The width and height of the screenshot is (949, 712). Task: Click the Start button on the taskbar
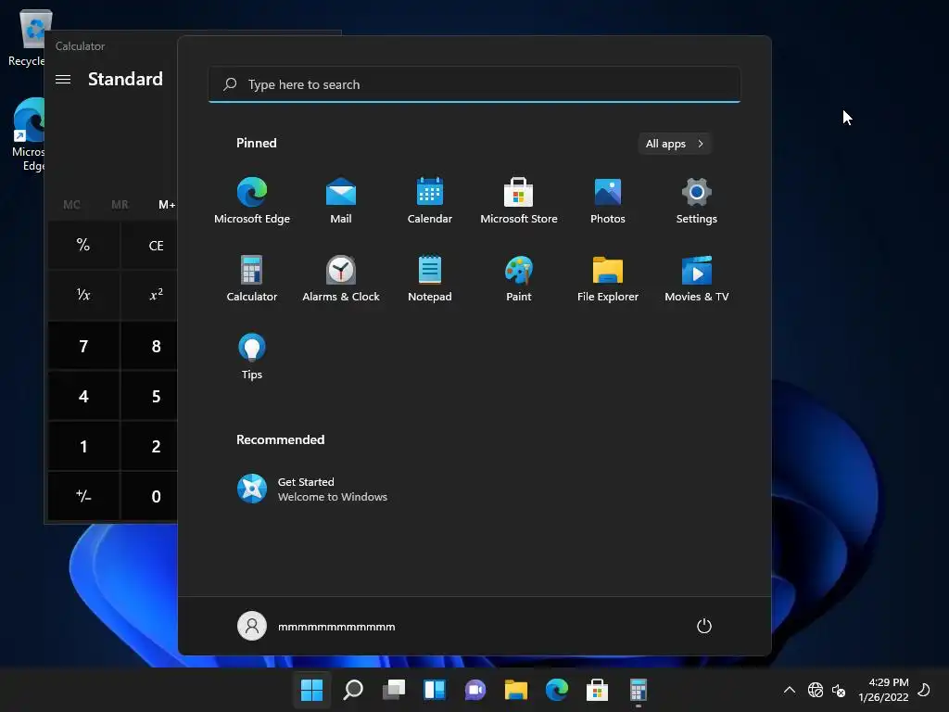pos(311,690)
